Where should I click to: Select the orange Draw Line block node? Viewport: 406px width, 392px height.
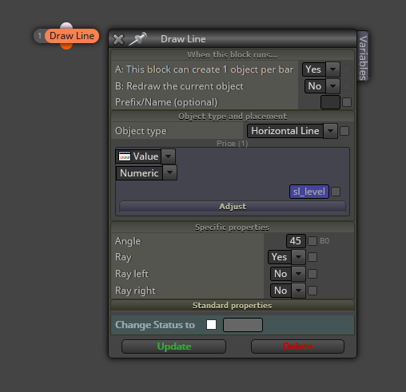tap(72, 36)
